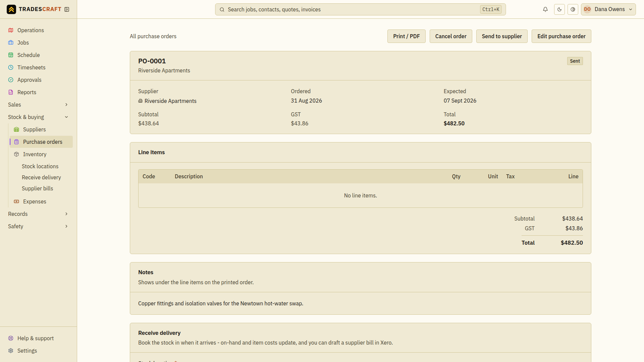Click the Purchase orders clipboard icon
Image resolution: width=644 pixels, height=362 pixels.
(16, 142)
